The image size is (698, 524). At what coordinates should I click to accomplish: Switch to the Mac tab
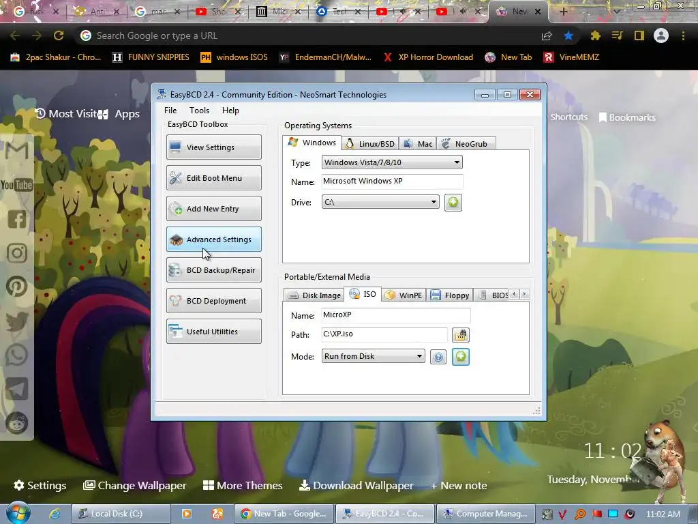(418, 144)
